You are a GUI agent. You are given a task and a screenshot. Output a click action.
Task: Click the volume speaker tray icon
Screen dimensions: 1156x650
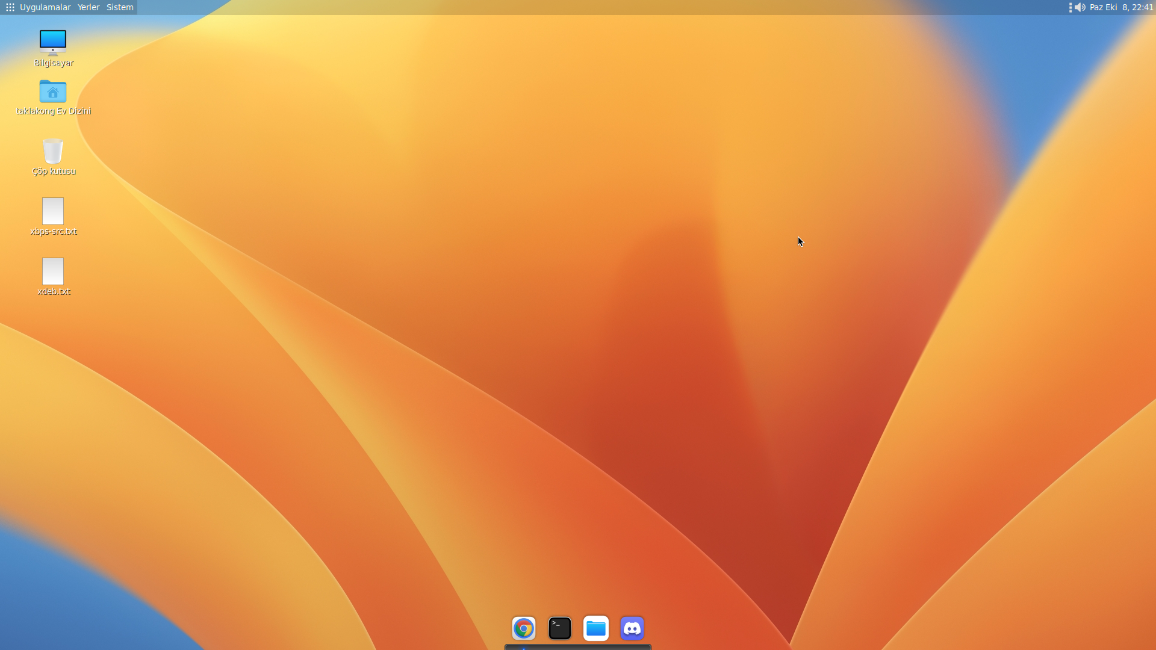pos(1080,7)
